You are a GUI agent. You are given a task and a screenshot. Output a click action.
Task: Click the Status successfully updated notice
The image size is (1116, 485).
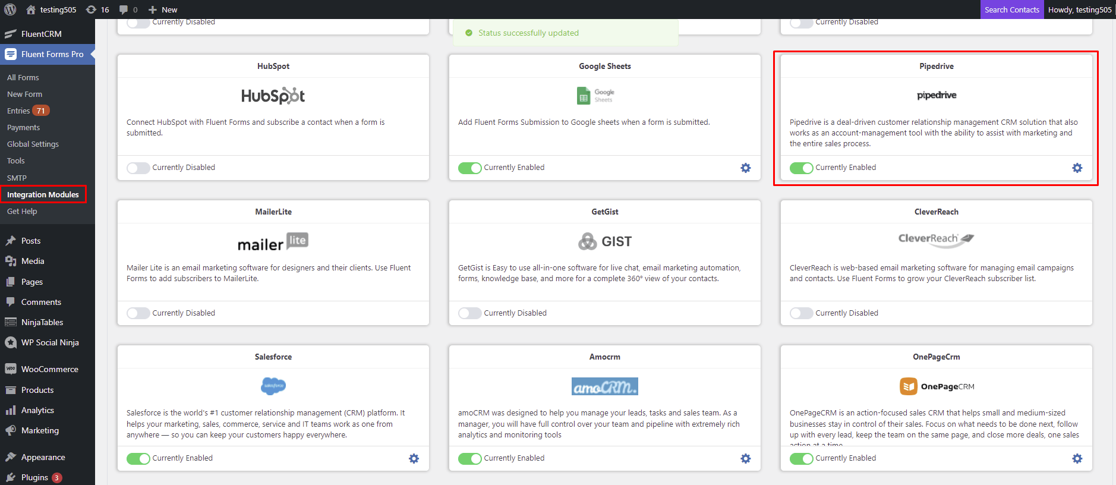(565, 33)
